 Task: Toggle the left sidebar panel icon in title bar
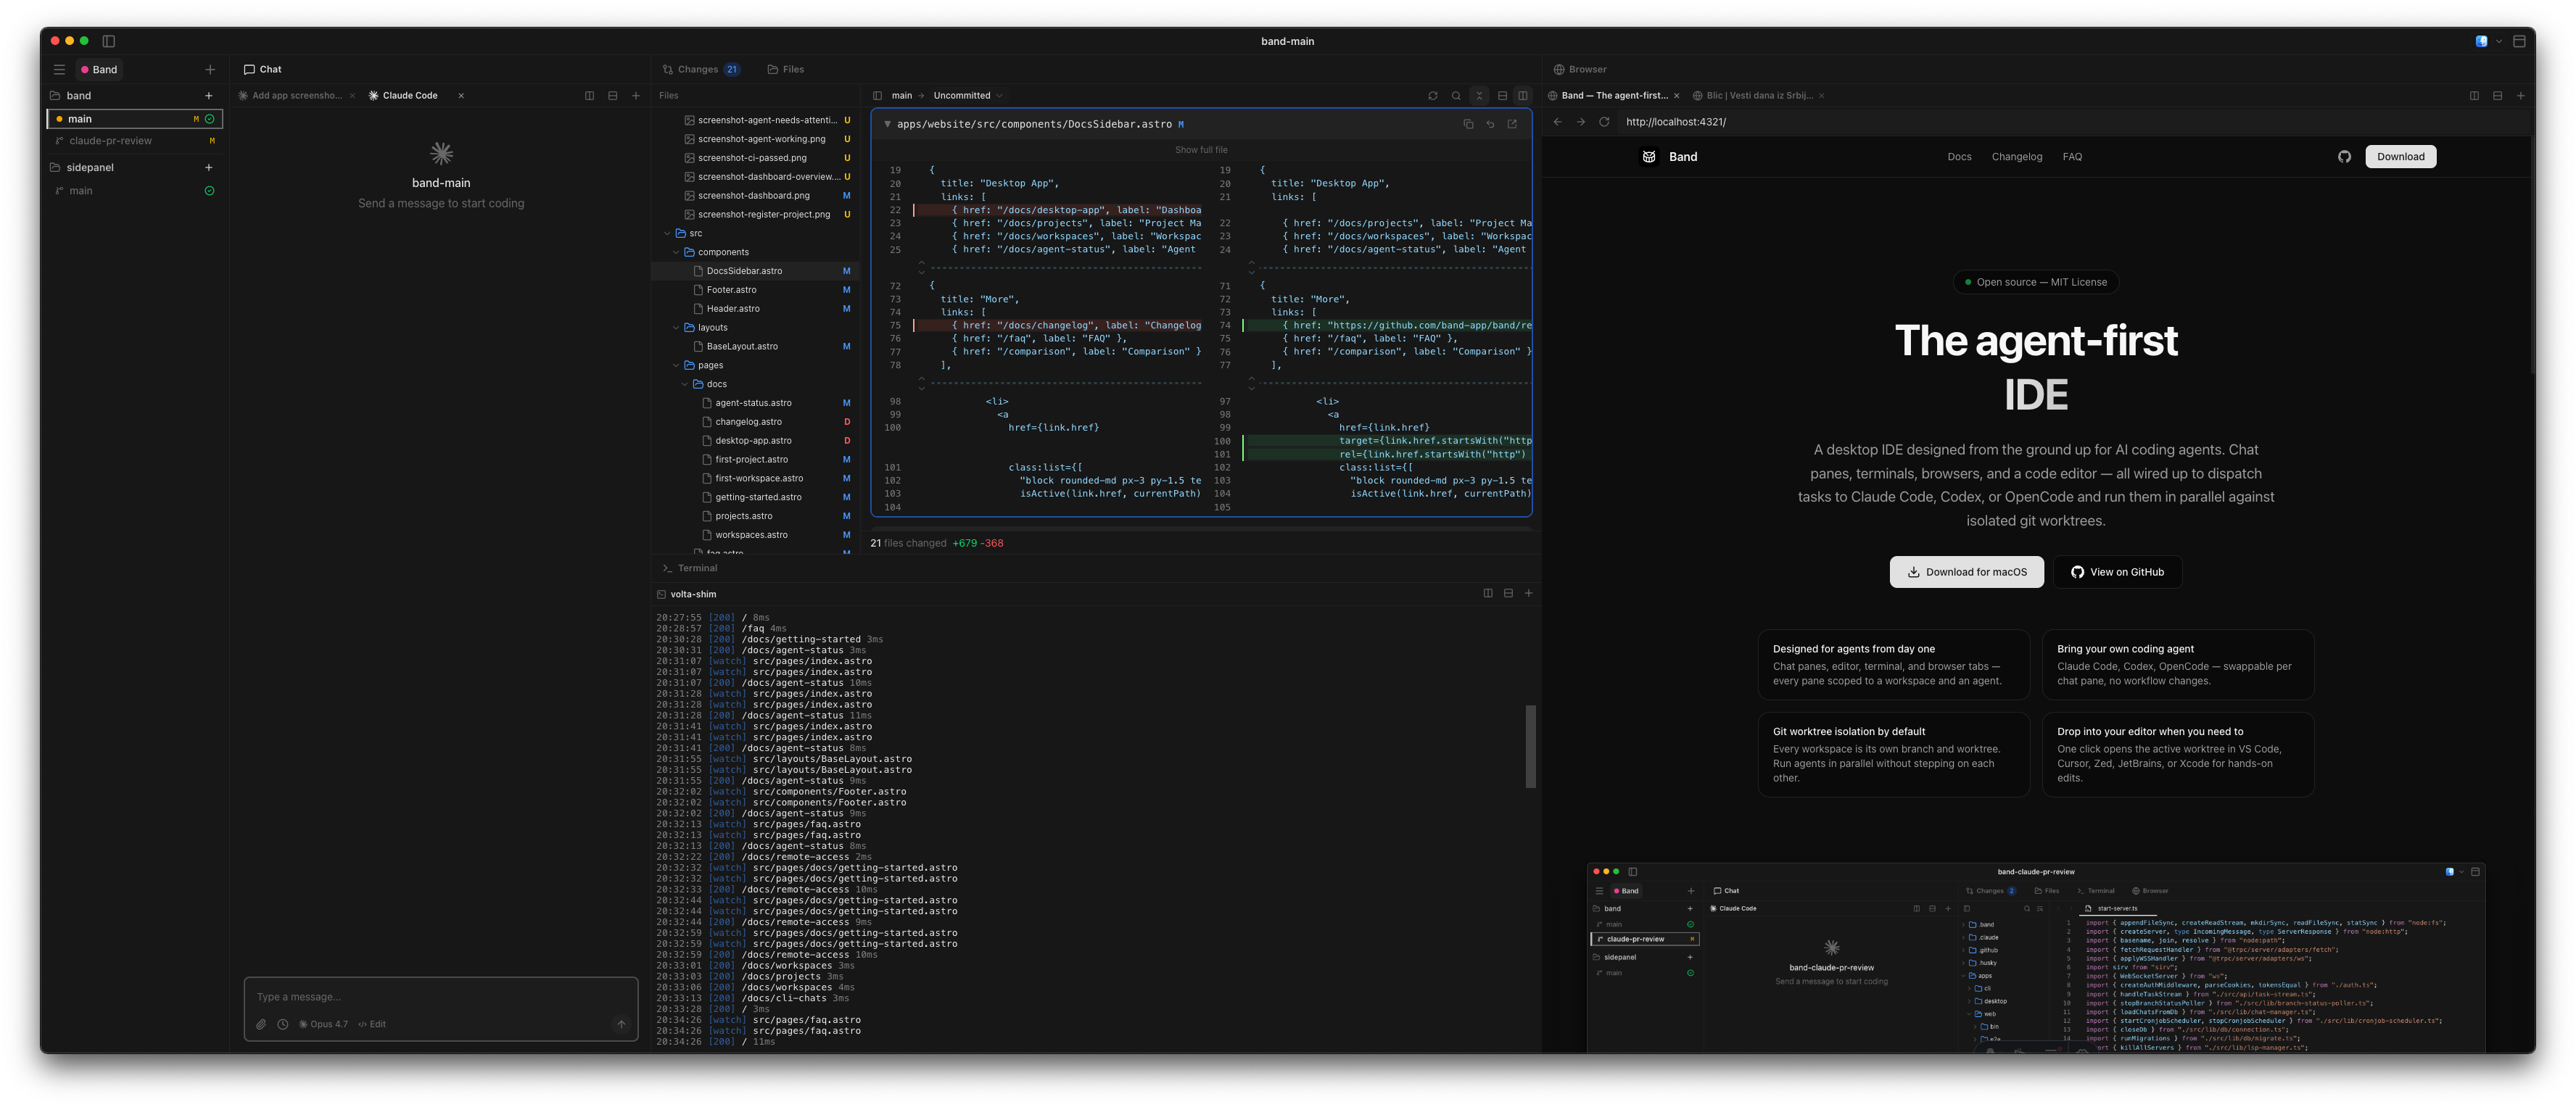point(109,41)
